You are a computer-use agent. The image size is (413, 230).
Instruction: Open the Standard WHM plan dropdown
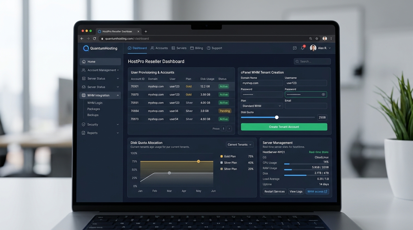[x=262, y=106]
